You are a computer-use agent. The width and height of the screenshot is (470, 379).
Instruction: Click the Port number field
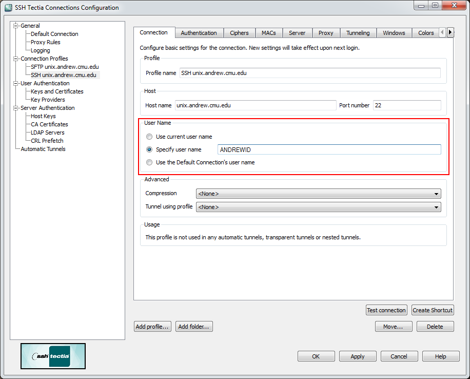[407, 105]
